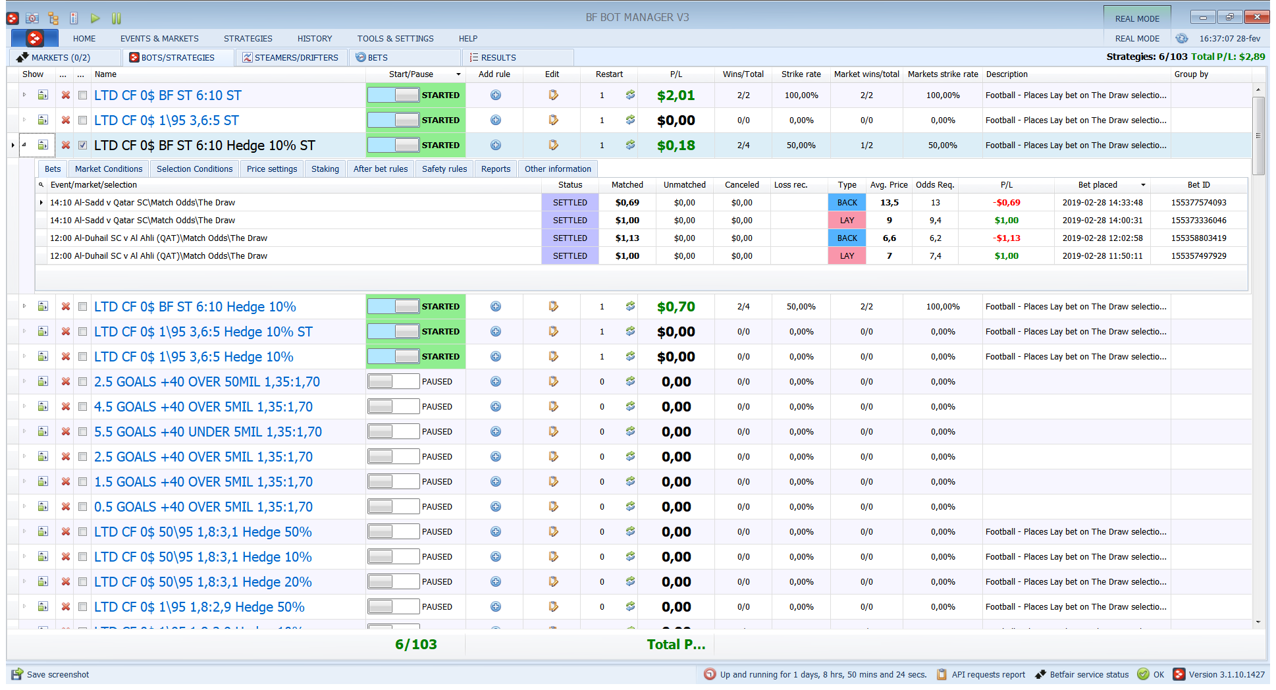Expand row LTD CF 0$ BF ST 6:10 ST

[x=24, y=95]
